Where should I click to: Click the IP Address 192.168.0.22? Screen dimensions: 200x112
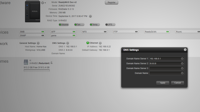(x=105, y=47)
